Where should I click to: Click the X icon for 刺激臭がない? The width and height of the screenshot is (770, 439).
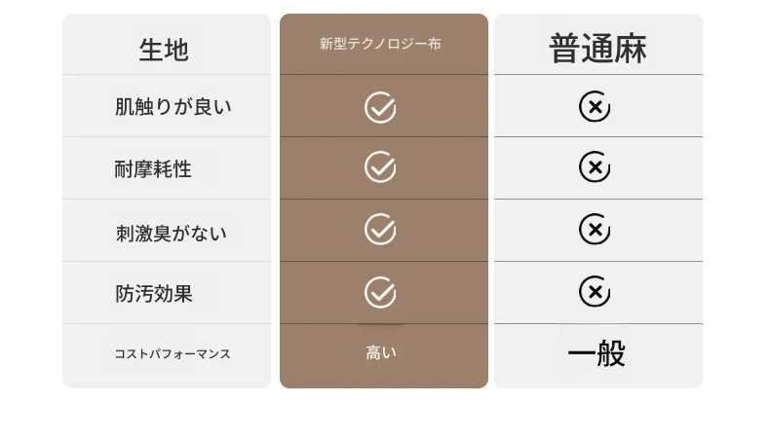click(x=595, y=229)
